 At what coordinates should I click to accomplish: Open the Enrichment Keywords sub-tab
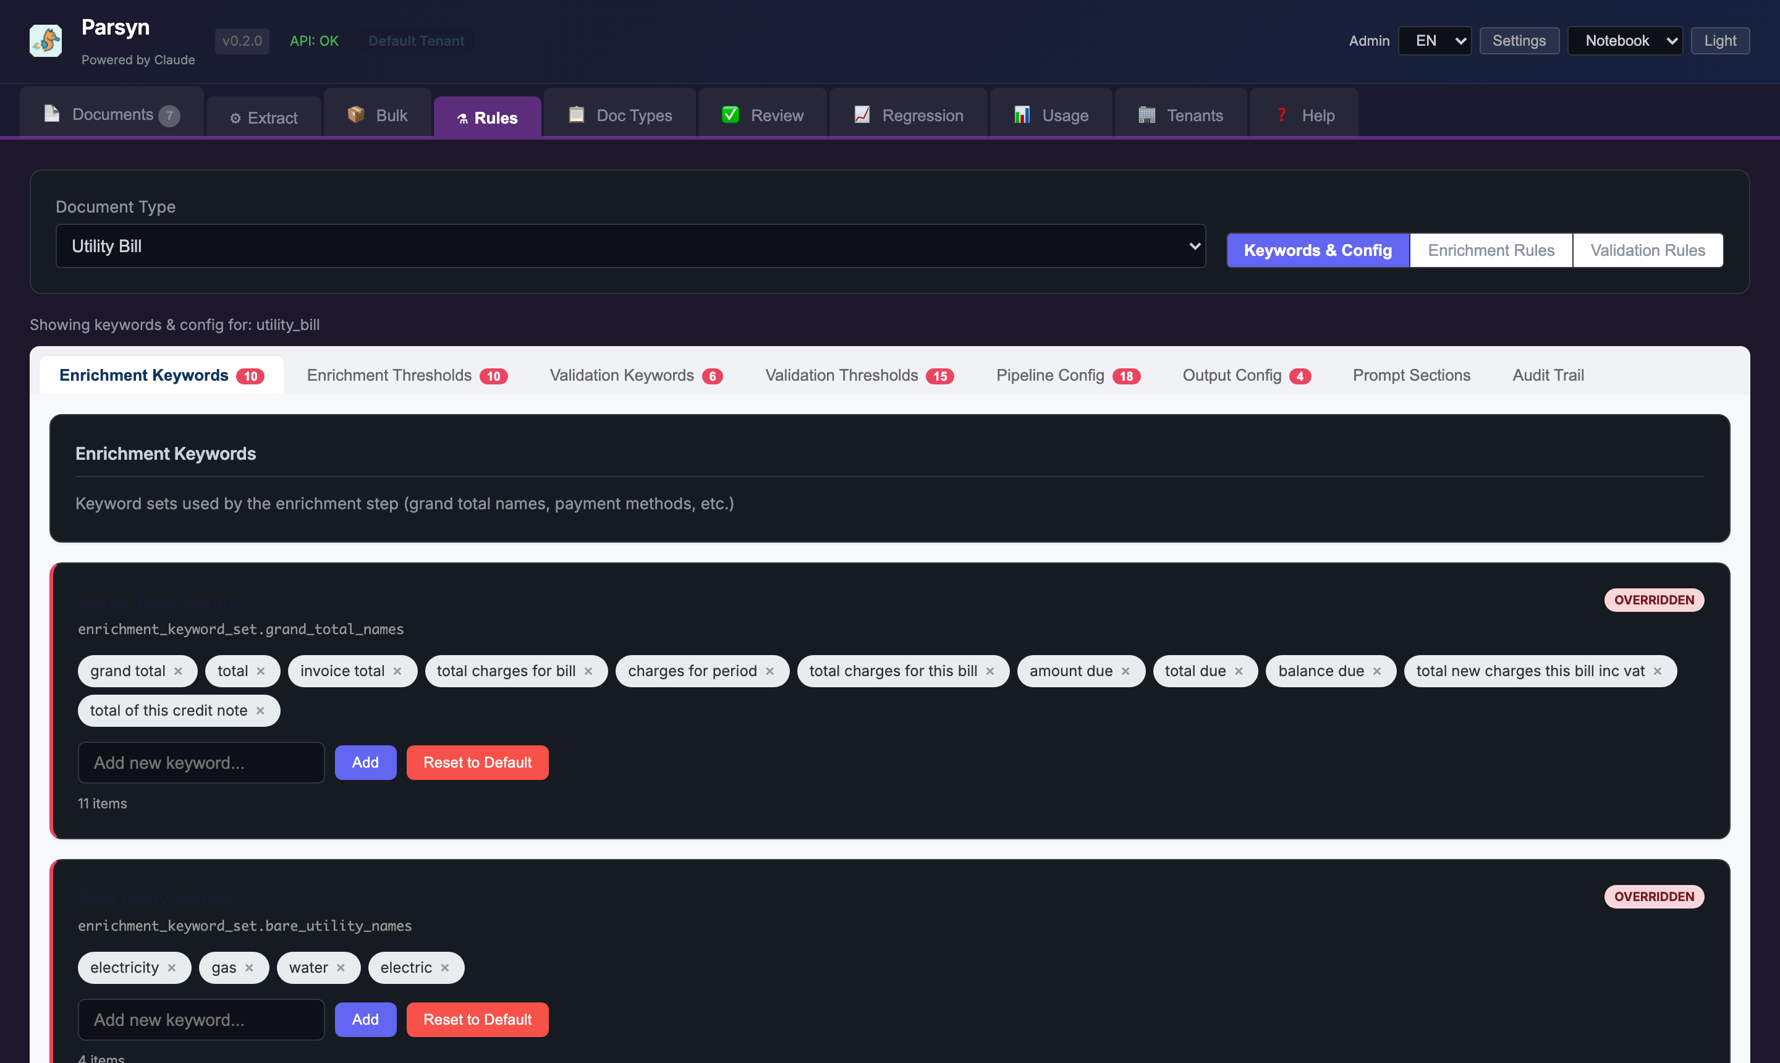click(x=162, y=375)
